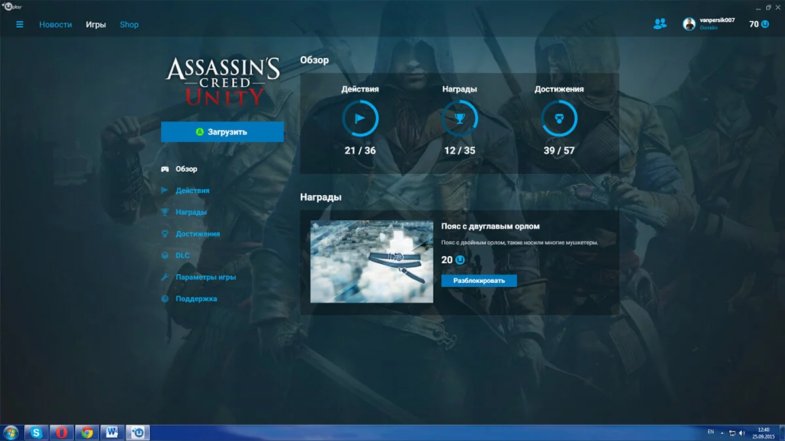Click the network icon in system tray
The width and height of the screenshot is (785, 441).
tap(732, 433)
